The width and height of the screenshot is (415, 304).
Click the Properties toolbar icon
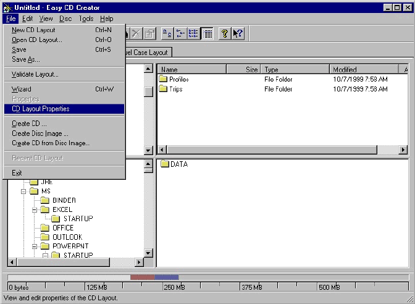[150, 33]
